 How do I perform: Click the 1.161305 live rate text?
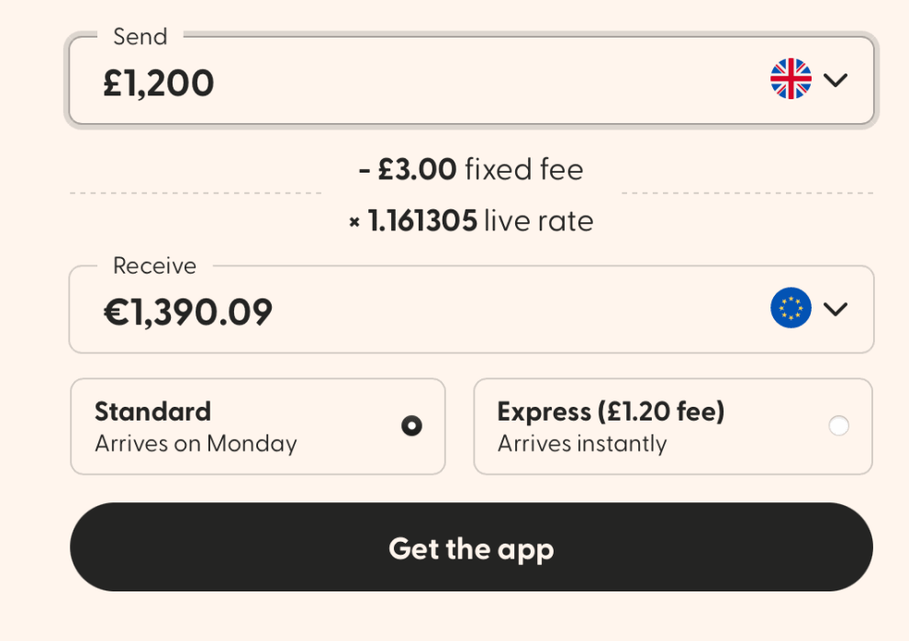[x=421, y=220]
